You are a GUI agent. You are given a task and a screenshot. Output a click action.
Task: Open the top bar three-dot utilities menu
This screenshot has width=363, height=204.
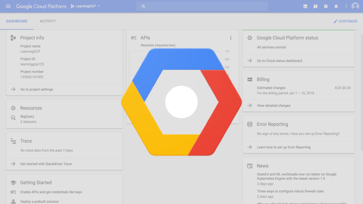point(346,6)
